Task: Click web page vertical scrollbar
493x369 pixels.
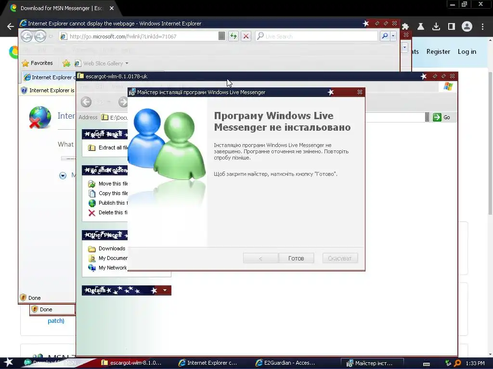Action: (490, 143)
